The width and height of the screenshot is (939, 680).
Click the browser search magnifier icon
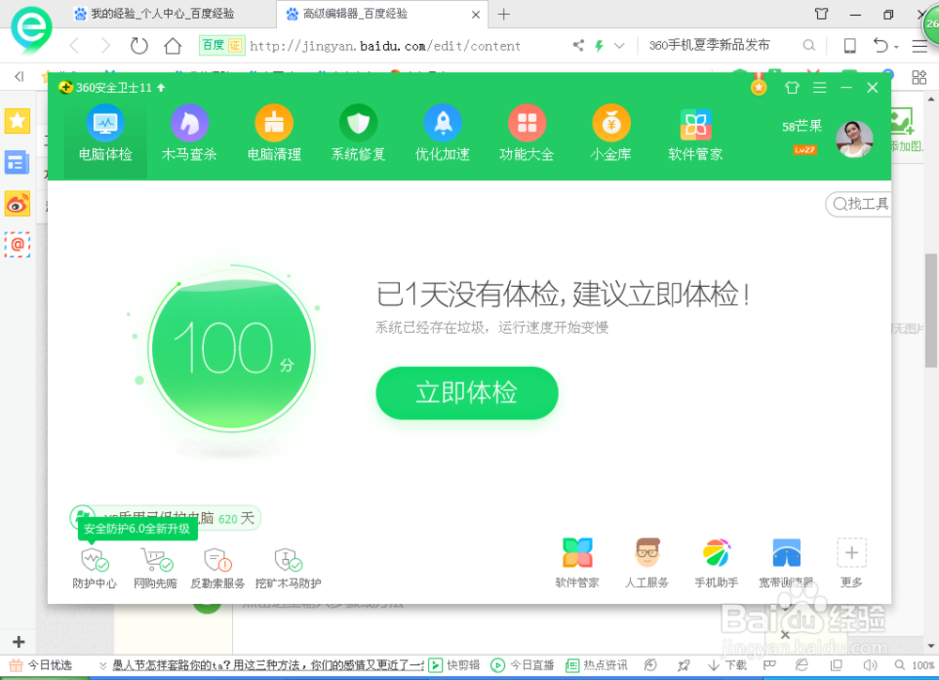[x=809, y=45]
